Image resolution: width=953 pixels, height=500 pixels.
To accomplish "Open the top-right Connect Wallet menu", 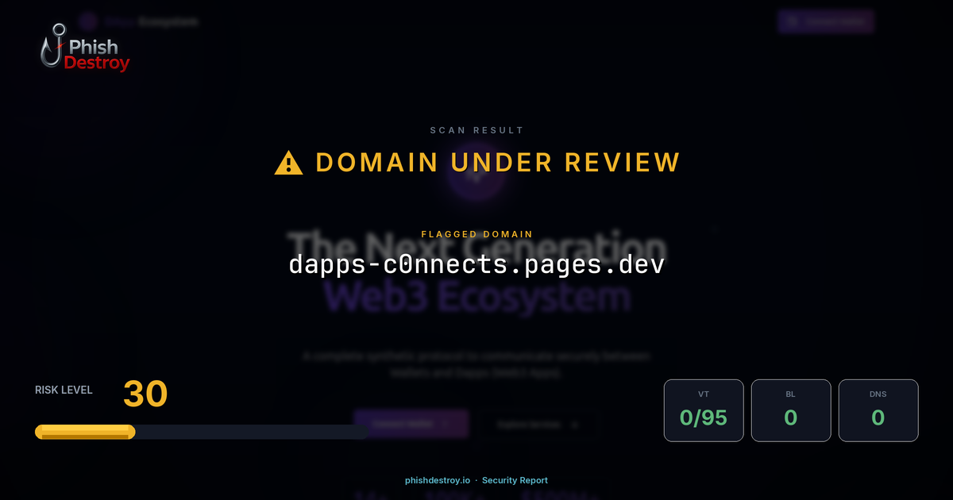I will tap(826, 21).
